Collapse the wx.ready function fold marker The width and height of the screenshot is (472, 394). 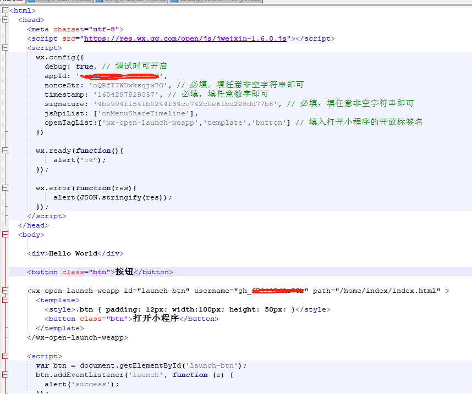5,151
